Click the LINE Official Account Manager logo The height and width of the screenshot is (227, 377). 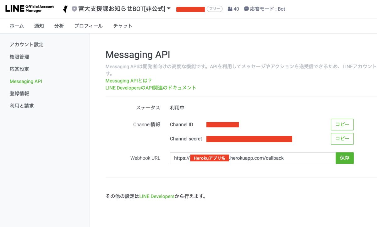[x=30, y=9]
